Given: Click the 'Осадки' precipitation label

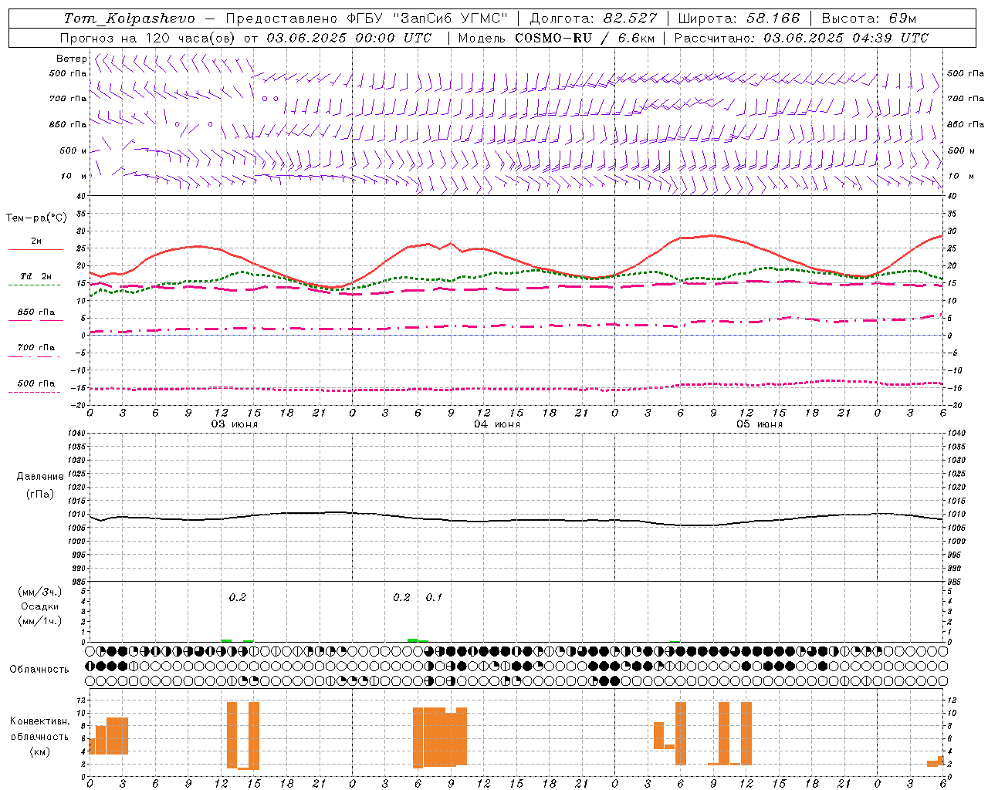Looking at the screenshot, I should pyautogui.click(x=40, y=606).
